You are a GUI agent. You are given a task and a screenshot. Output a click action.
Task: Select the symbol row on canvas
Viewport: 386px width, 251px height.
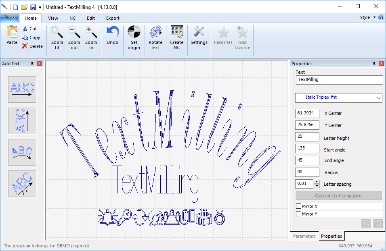click(161, 217)
